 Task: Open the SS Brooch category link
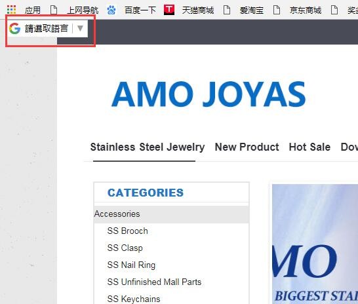click(128, 231)
